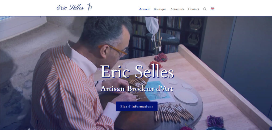
Task: Go to the Accueil menu item
Action: click(x=144, y=9)
